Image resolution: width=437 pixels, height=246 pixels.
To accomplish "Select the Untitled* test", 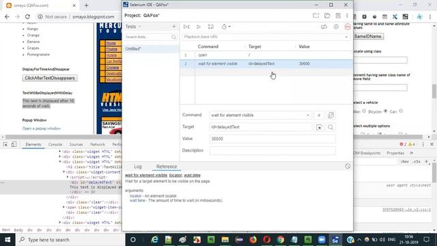I will (151, 49).
